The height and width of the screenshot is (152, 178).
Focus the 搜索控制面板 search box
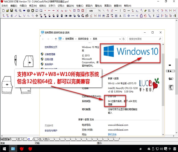(x=145, y=39)
